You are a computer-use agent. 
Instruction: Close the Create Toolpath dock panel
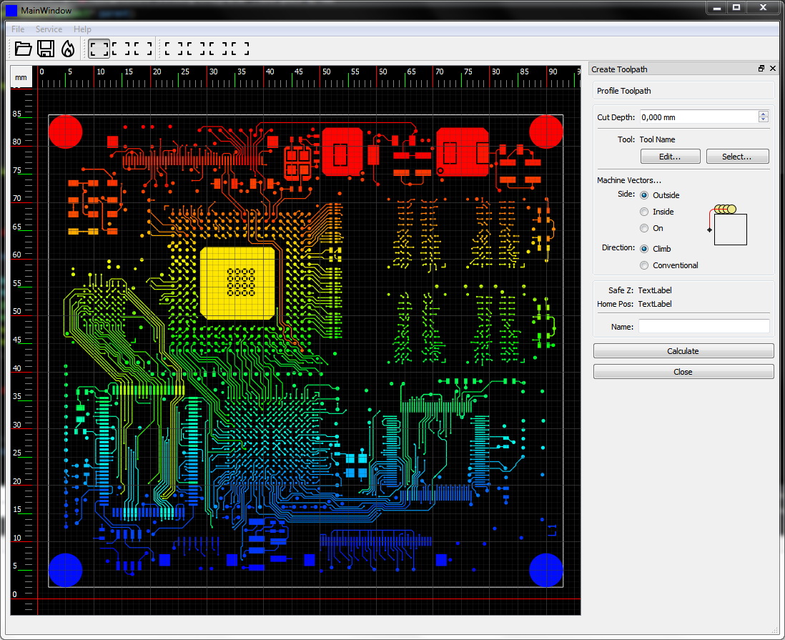[x=773, y=69]
